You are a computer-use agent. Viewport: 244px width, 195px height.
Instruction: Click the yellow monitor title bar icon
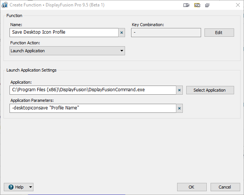click(197, 5)
